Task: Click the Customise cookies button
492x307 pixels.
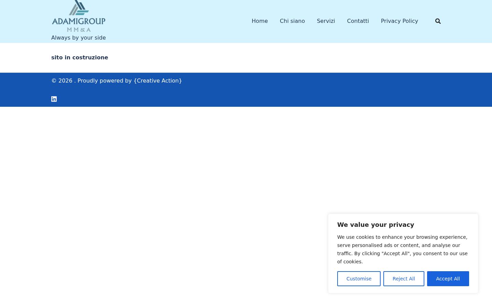Action: click(x=359, y=279)
